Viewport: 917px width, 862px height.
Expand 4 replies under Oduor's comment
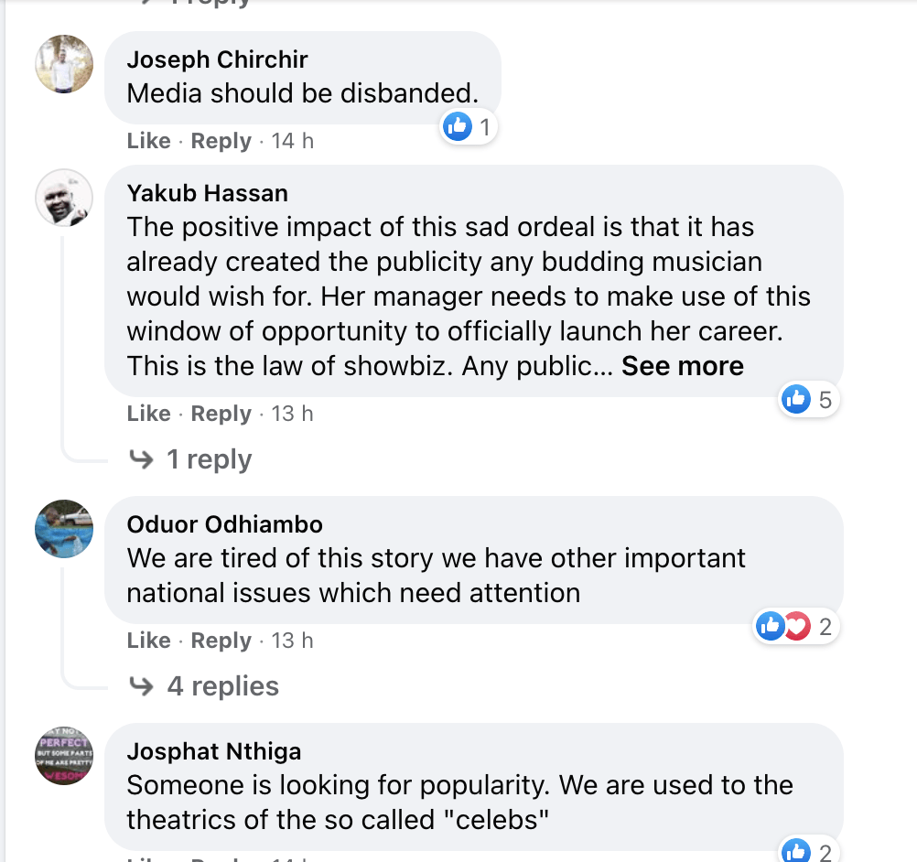point(221,686)
